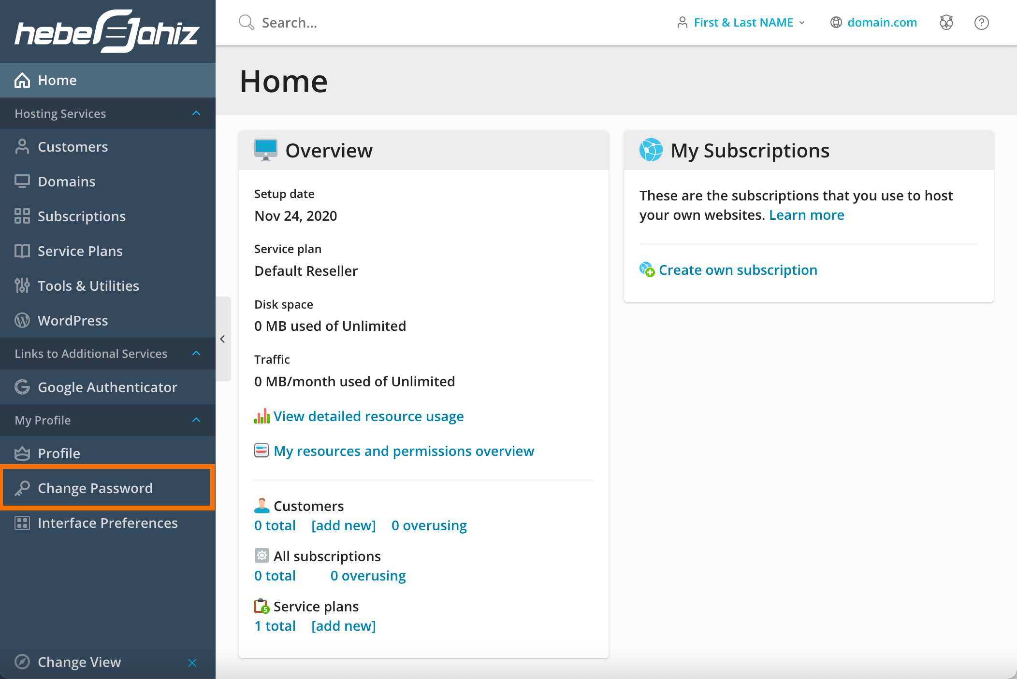Click the Change View compass icon
The image size is (1017, 679).
point(22,662)
